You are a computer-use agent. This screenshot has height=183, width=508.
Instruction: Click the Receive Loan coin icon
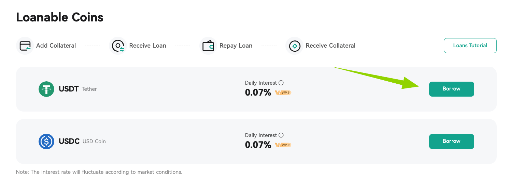[118, 46]
